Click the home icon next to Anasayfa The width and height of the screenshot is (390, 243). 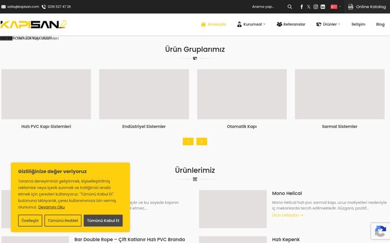click(203, 24)
